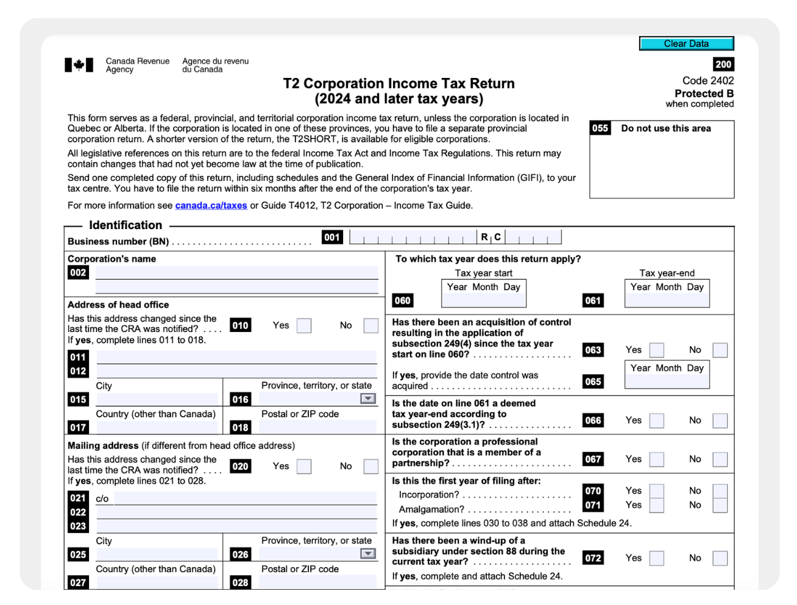The height and width of the screenshot is (605, 797).
Task: Check No for head office address changed
Action: pos(370,325)
